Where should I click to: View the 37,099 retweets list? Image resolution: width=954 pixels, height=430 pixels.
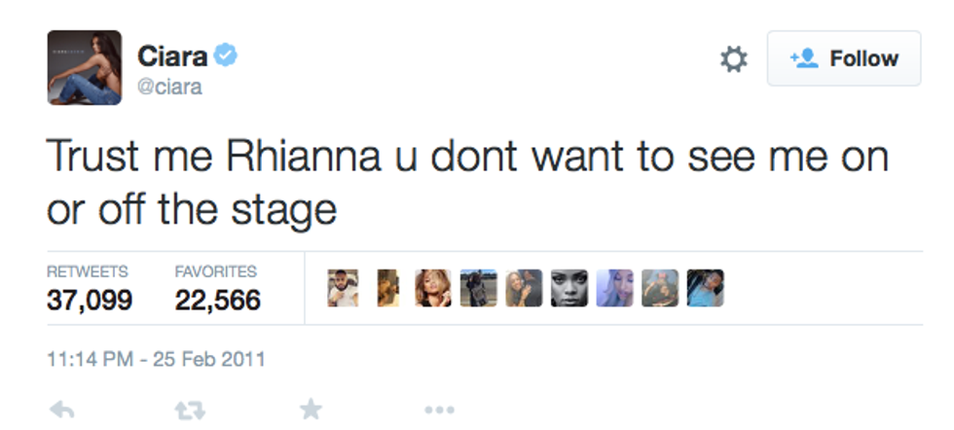[90, 300]
